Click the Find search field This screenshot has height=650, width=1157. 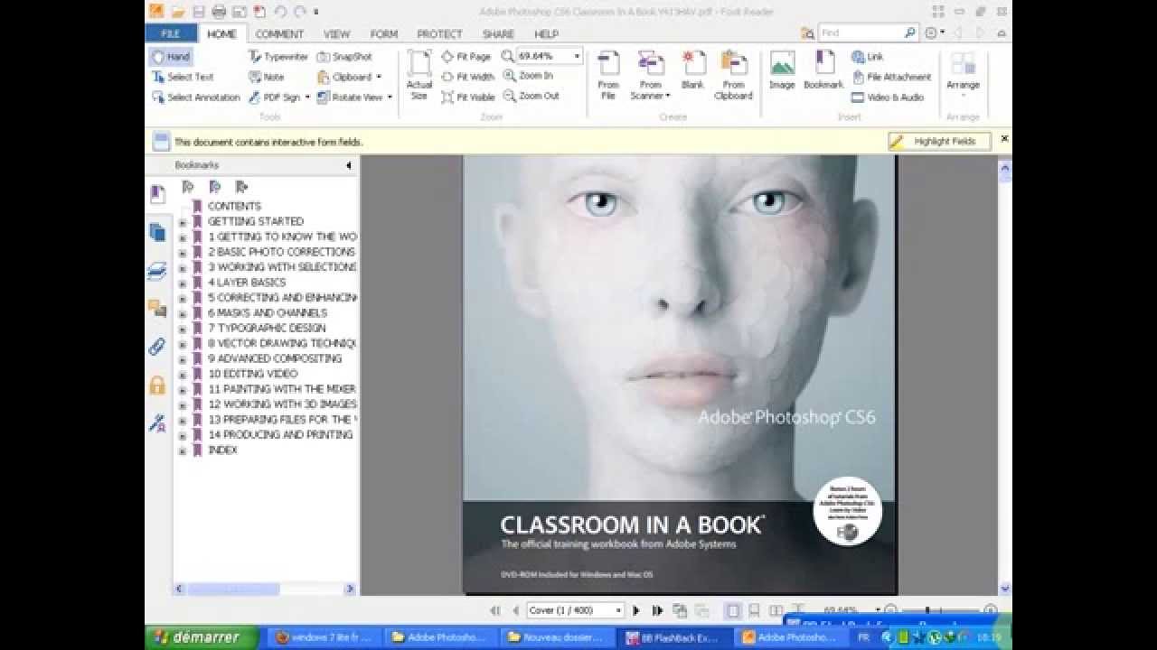[x=869, y=32]
